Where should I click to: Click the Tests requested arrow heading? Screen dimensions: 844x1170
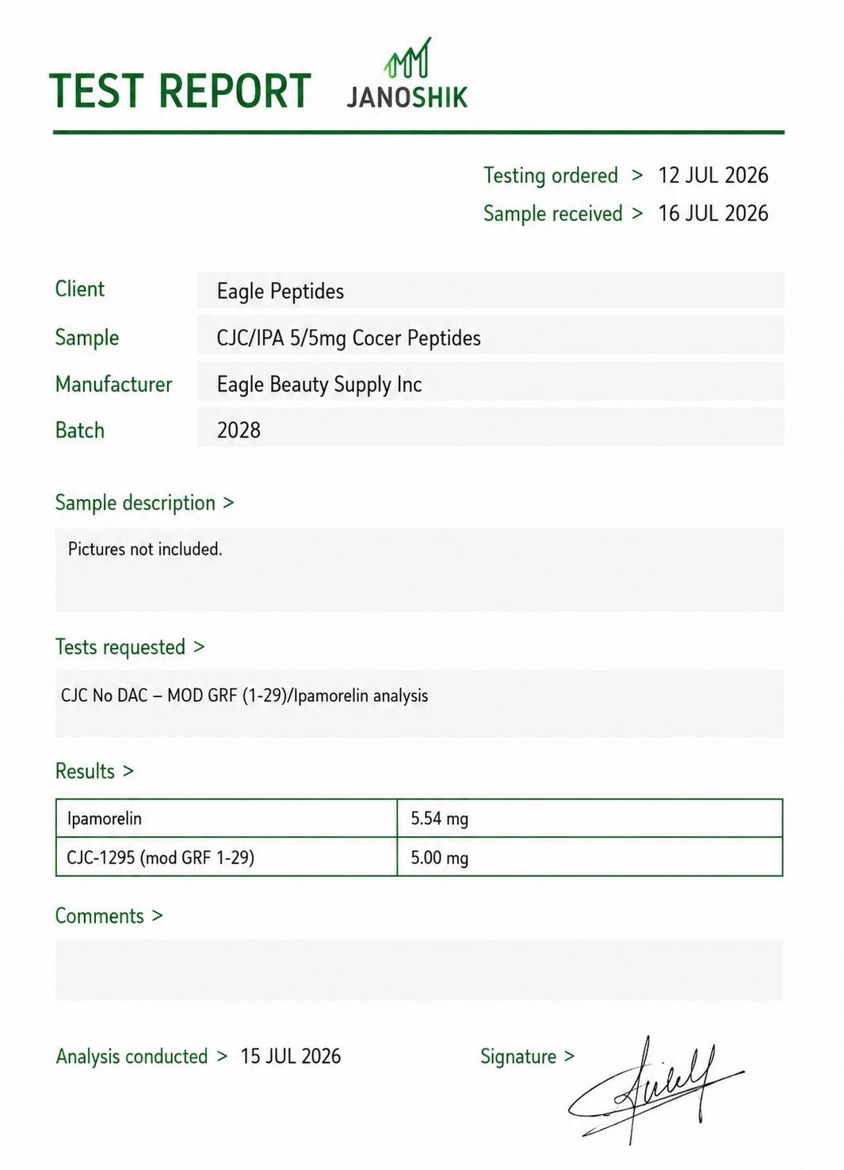tap(130, 647)
